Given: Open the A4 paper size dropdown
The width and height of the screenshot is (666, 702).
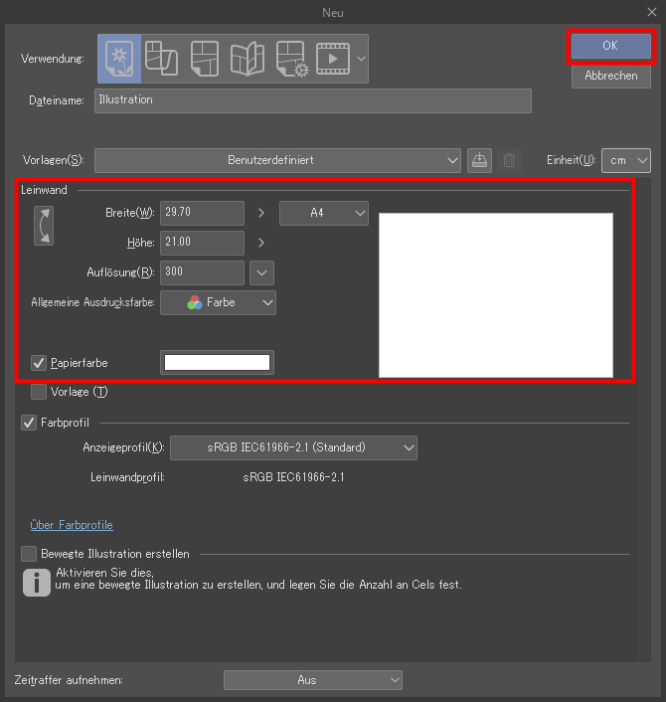Looking at the screenshot, I should [x=324, y=213].
